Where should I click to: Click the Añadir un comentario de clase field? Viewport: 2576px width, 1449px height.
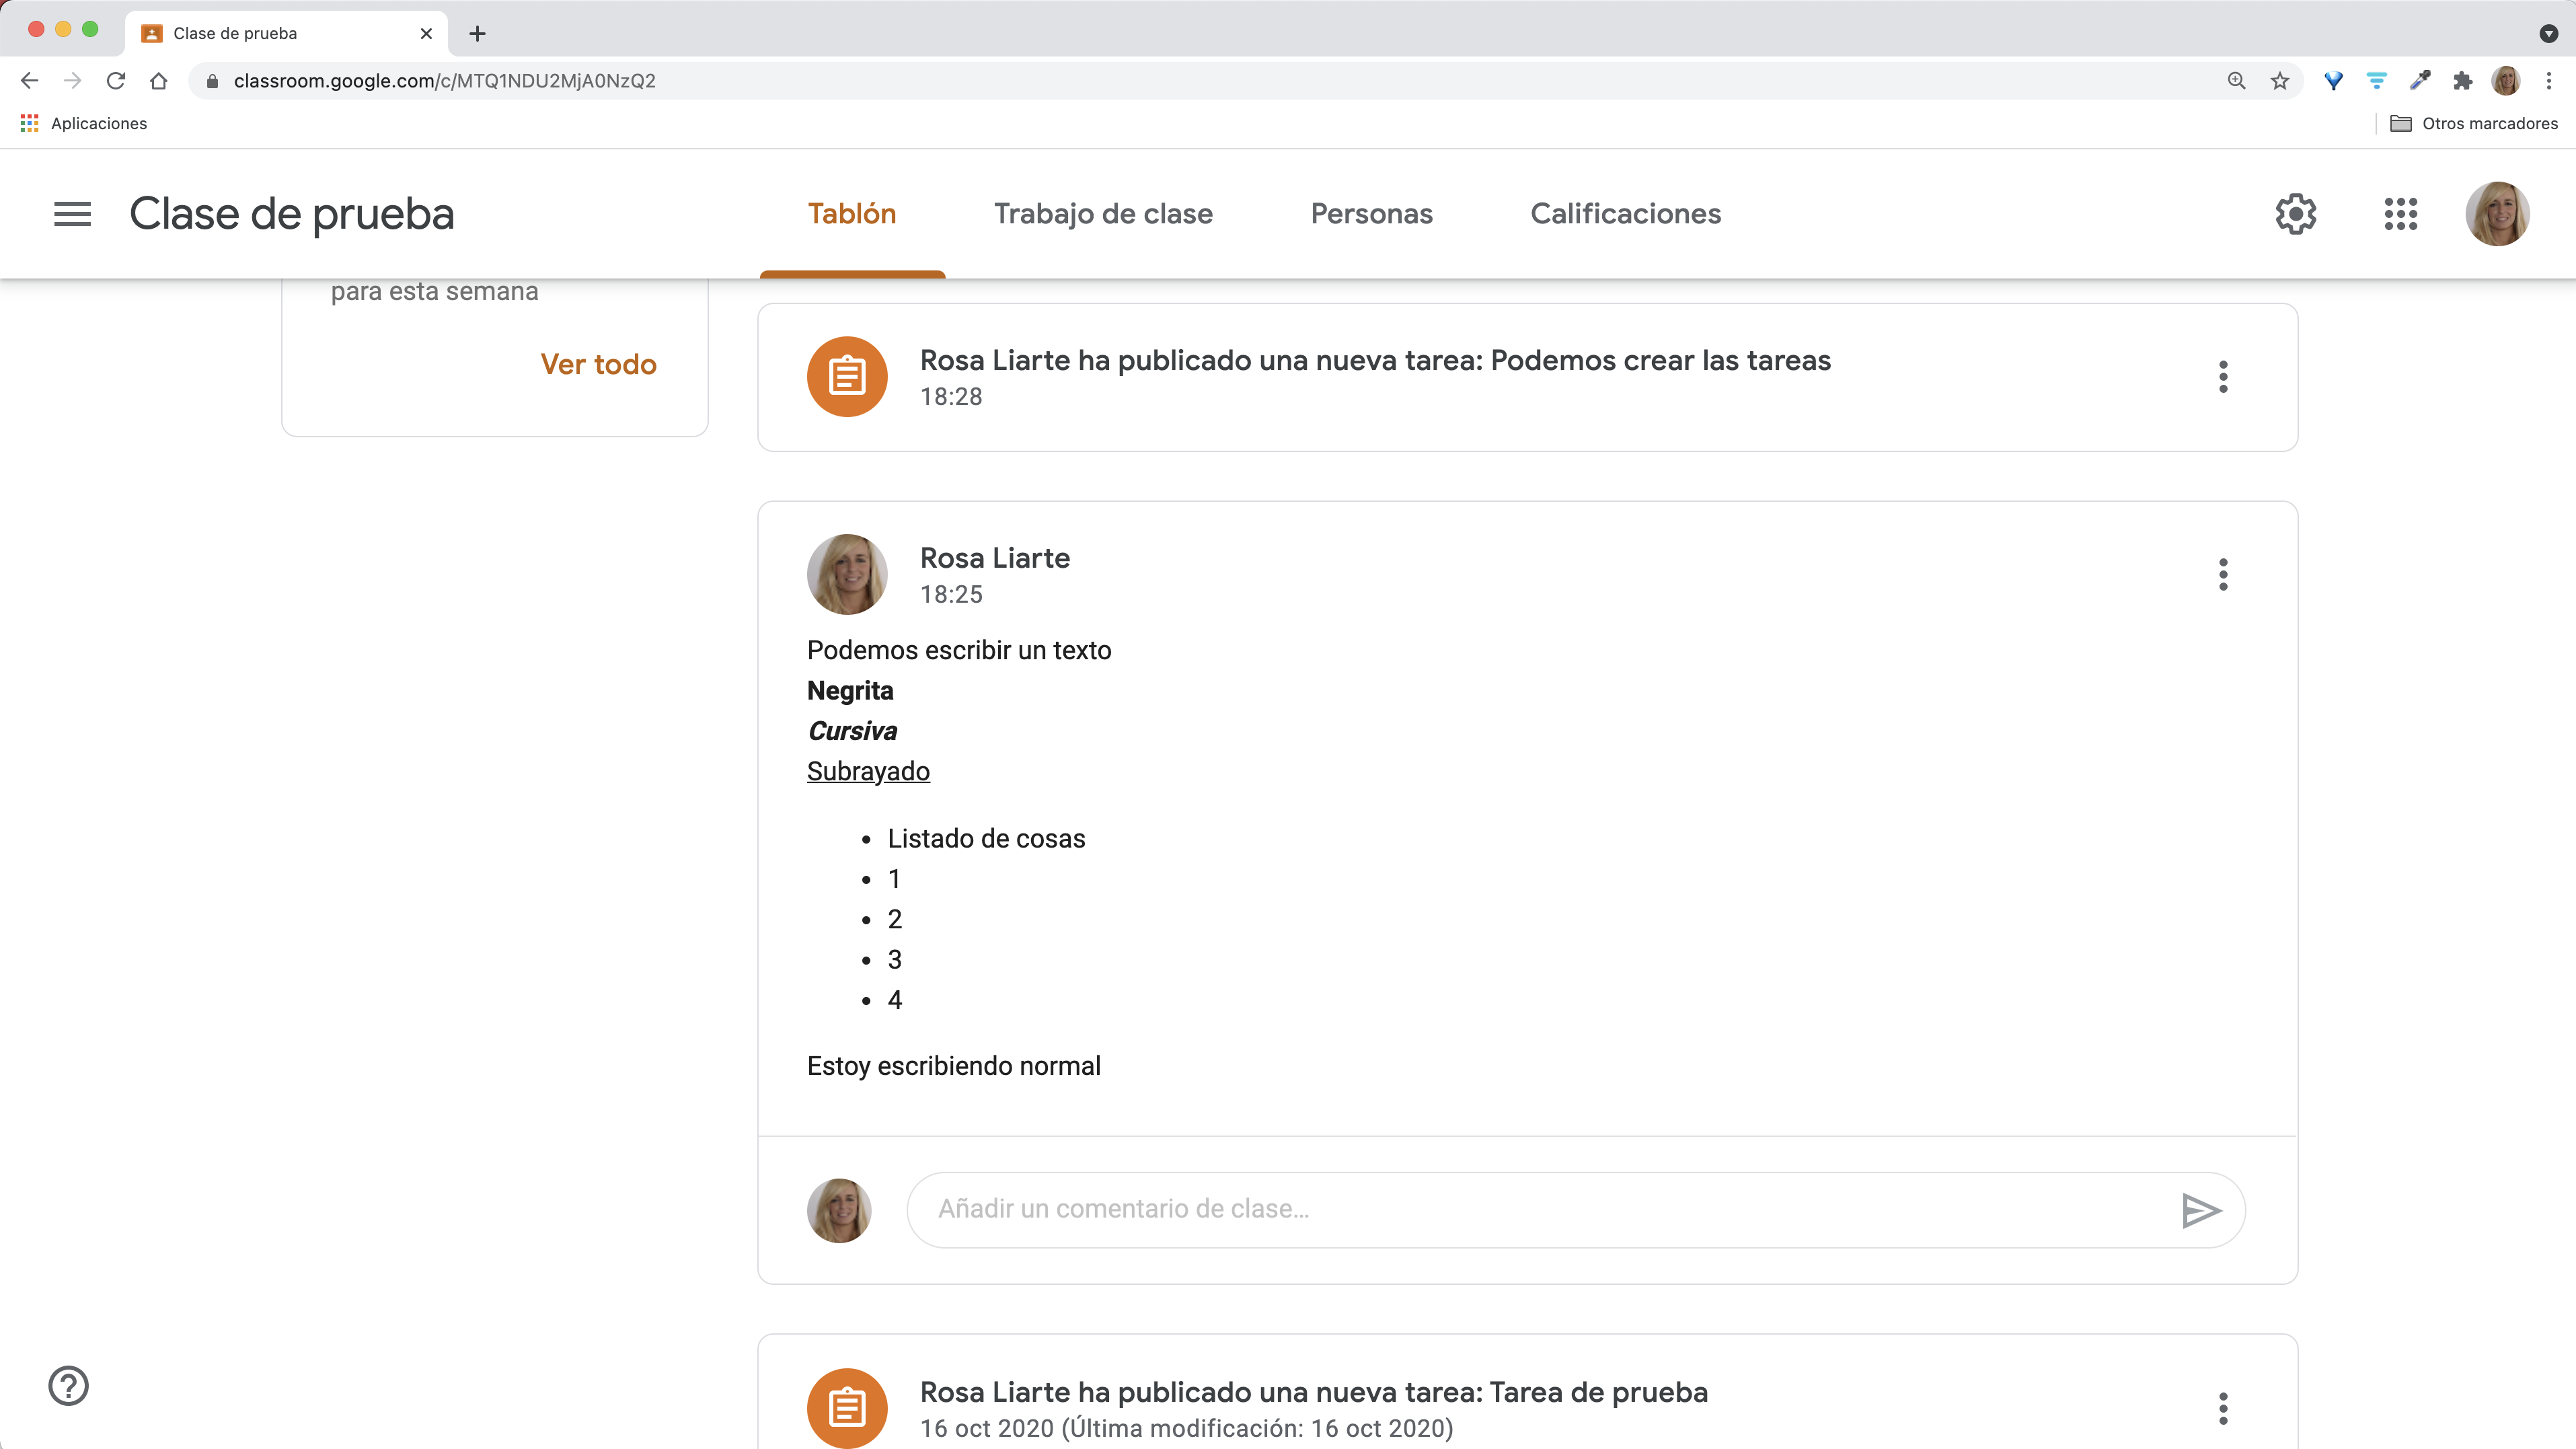(x=1540, y=1209)
